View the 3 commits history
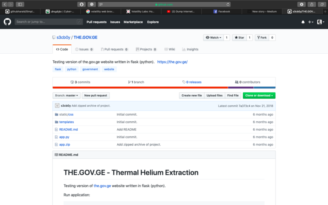 pyautogui.click(x=80, y=82)
